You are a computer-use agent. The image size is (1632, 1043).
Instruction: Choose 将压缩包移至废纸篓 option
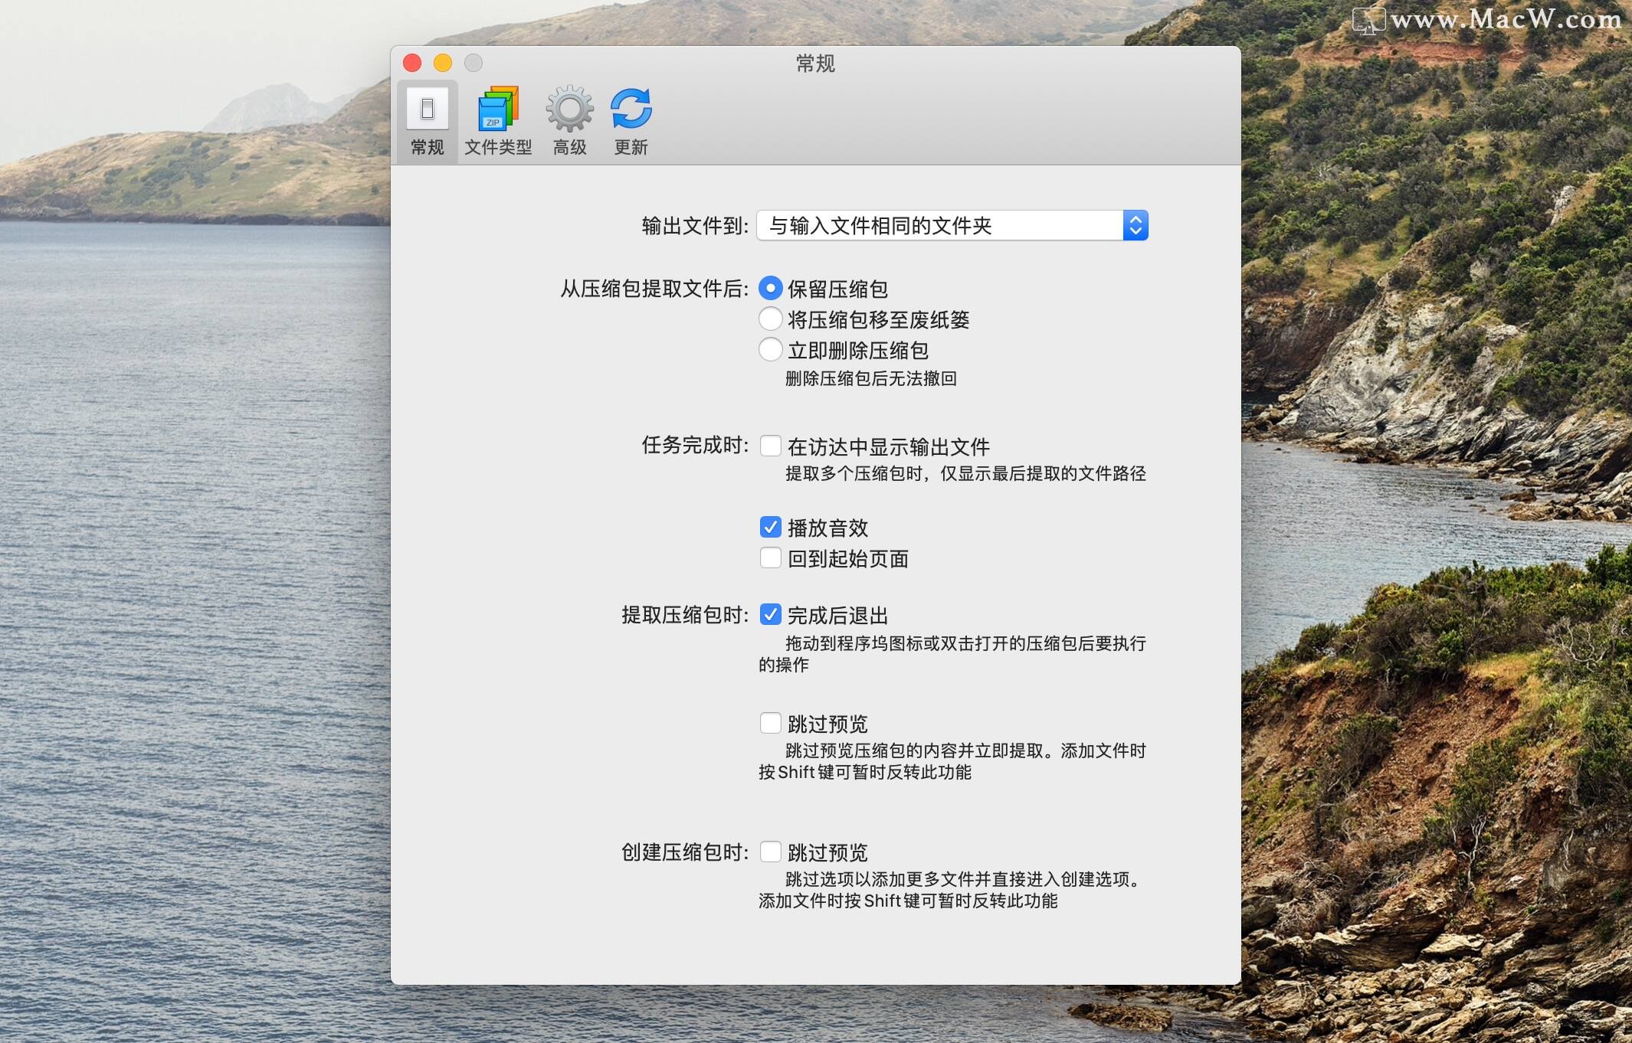coord(769,319)
